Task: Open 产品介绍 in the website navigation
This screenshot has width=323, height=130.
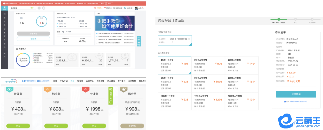Action: [64, 81]
